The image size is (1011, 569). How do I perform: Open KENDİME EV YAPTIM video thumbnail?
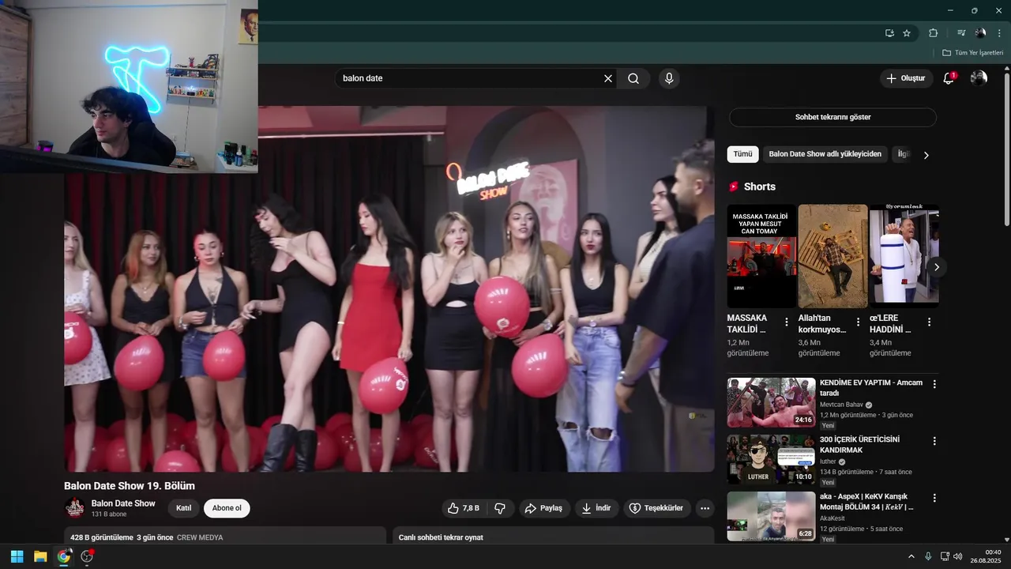(x=771, y=402)
